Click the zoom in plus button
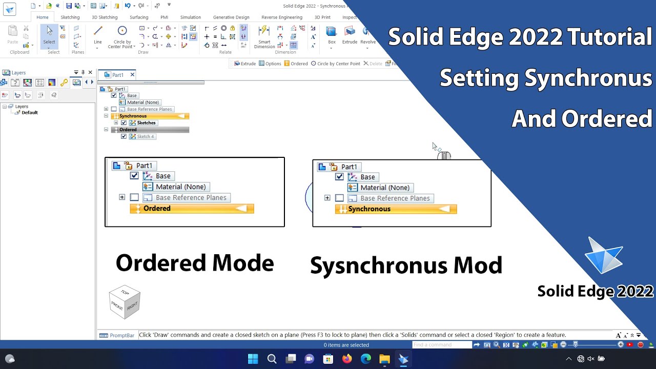656x369 pixels. click(621, 345)
